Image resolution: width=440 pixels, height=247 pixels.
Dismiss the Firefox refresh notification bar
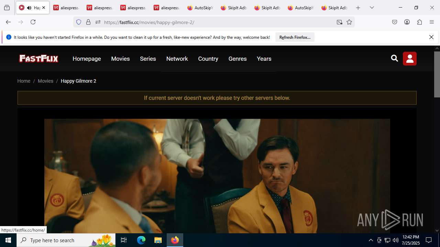[x=431, y=37]
